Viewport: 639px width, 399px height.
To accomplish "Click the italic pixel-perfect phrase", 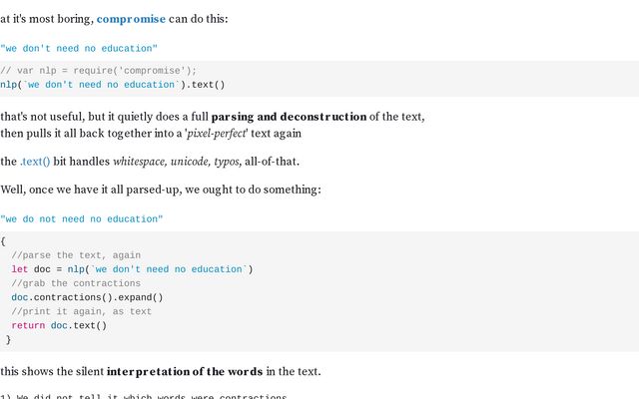I will pos(217,134).
